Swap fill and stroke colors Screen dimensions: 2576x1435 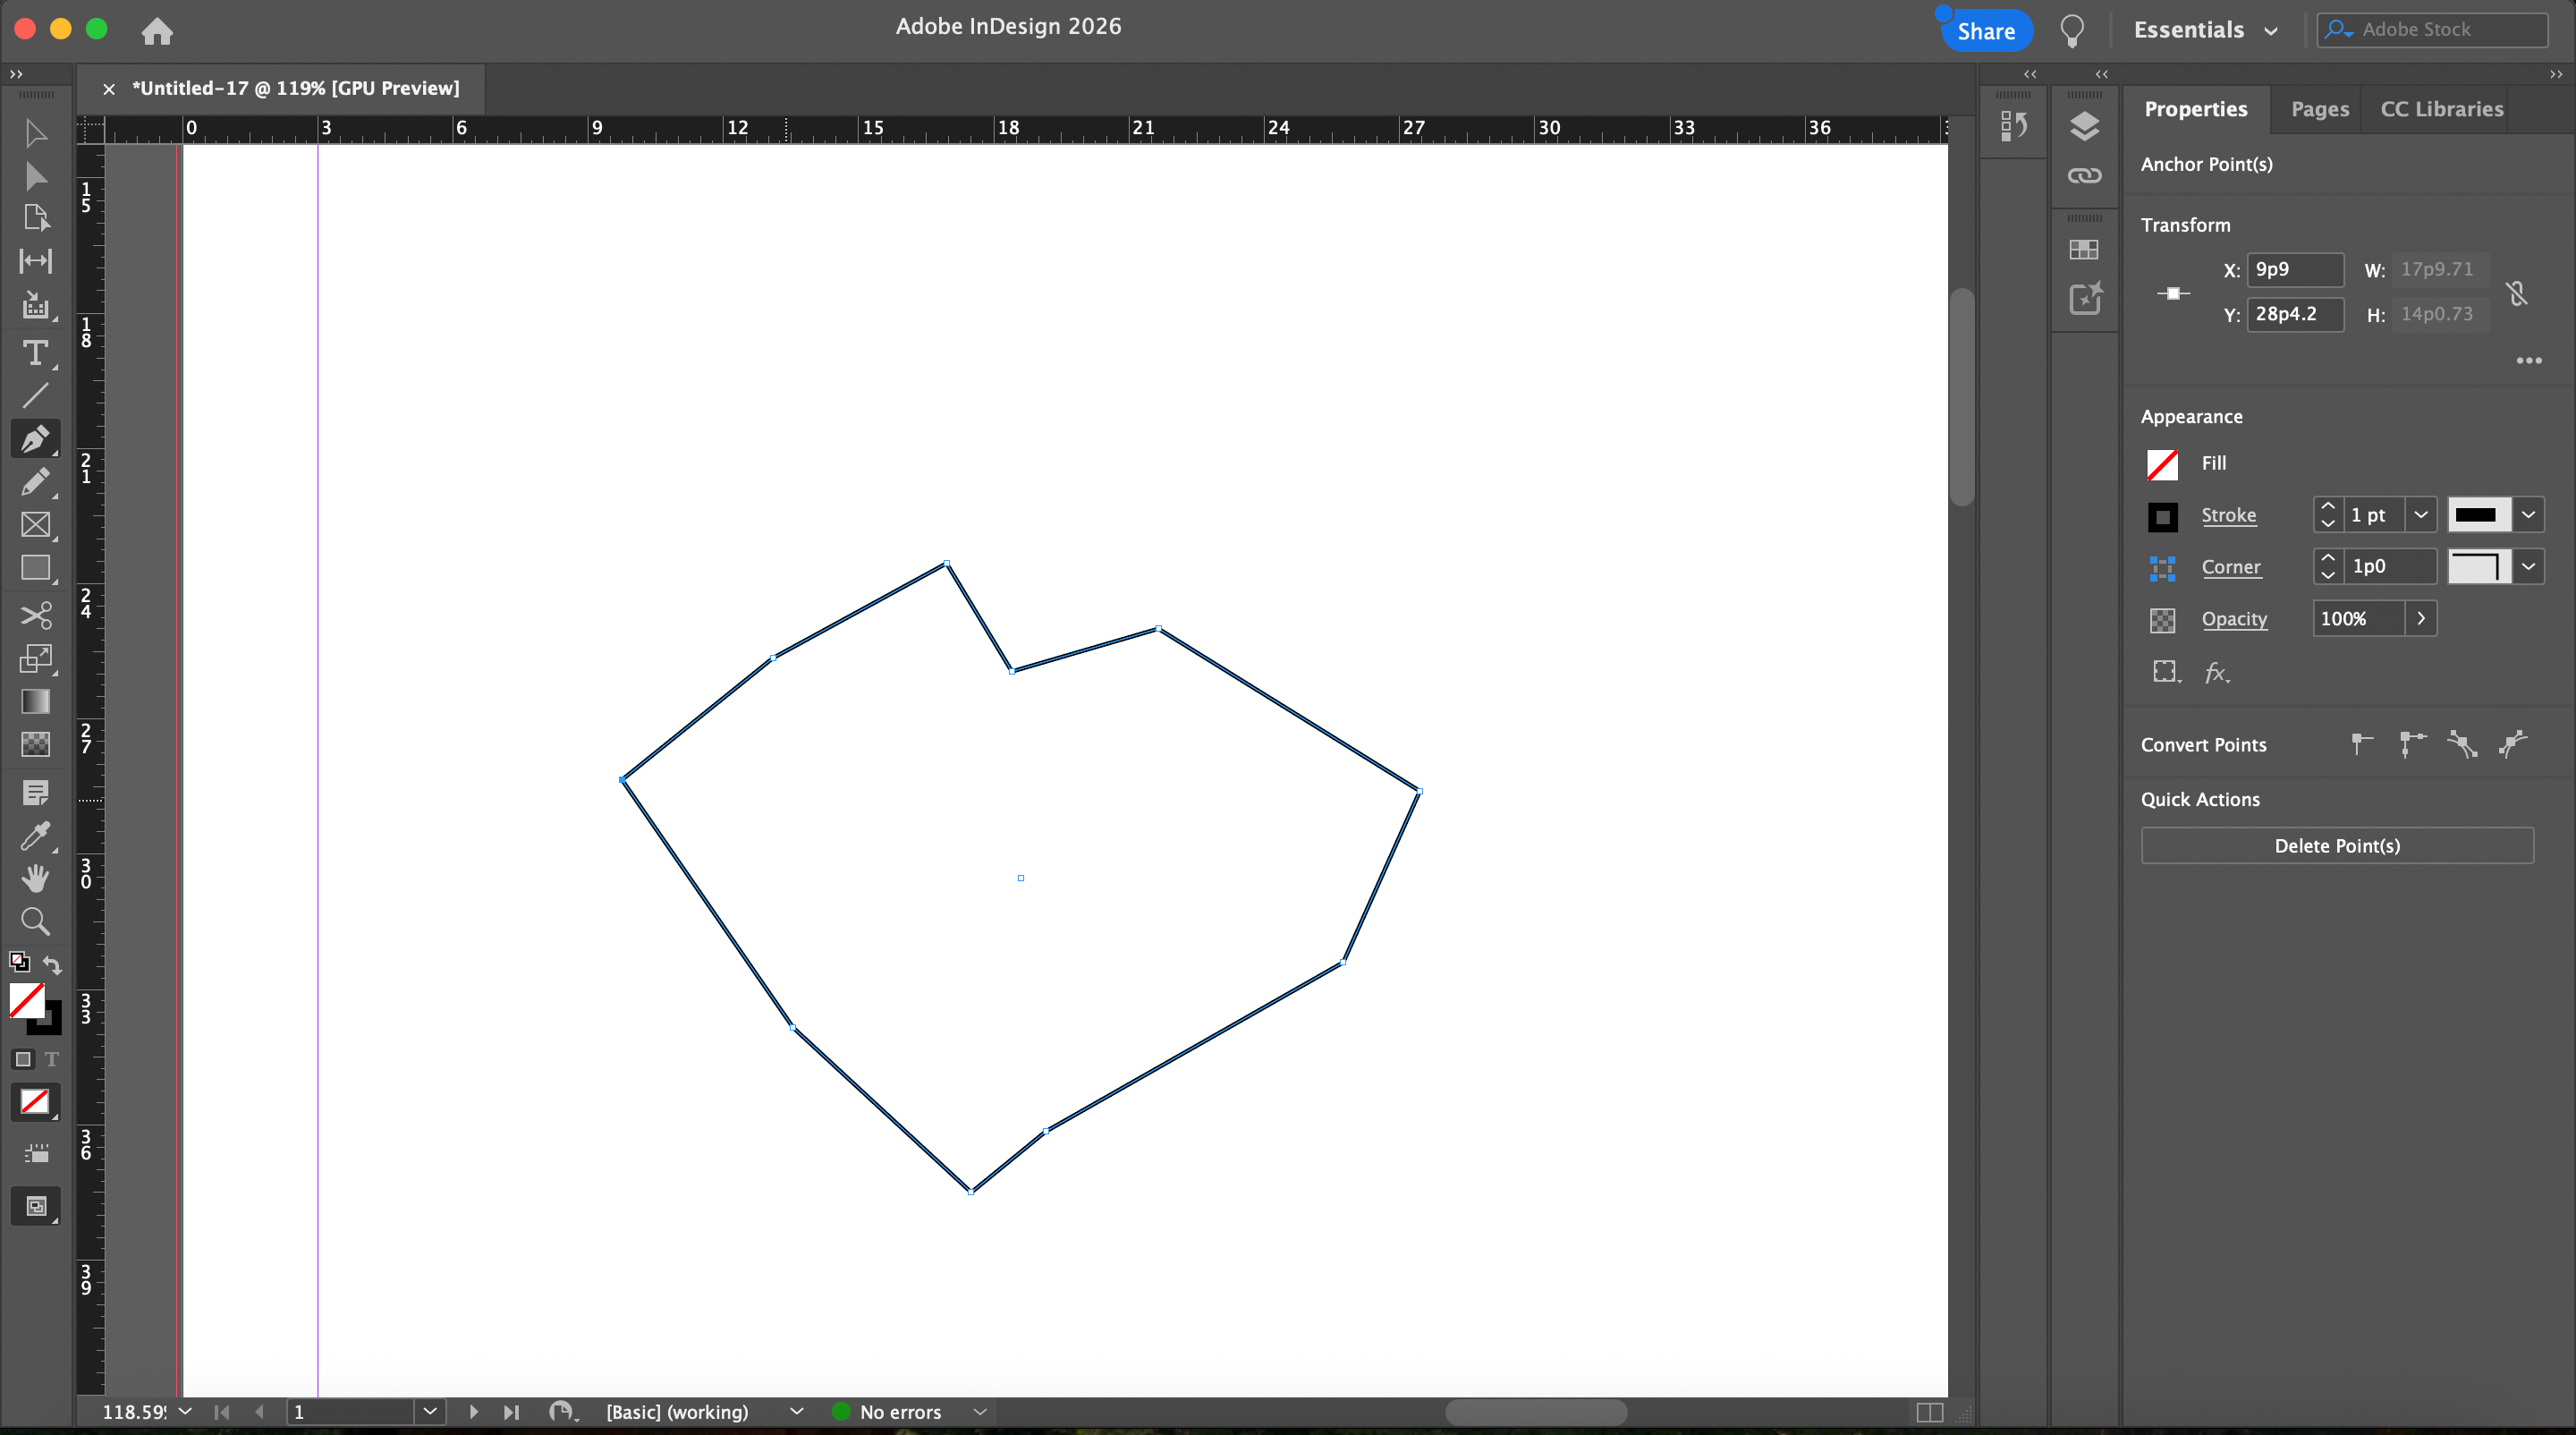click(53, 965)
